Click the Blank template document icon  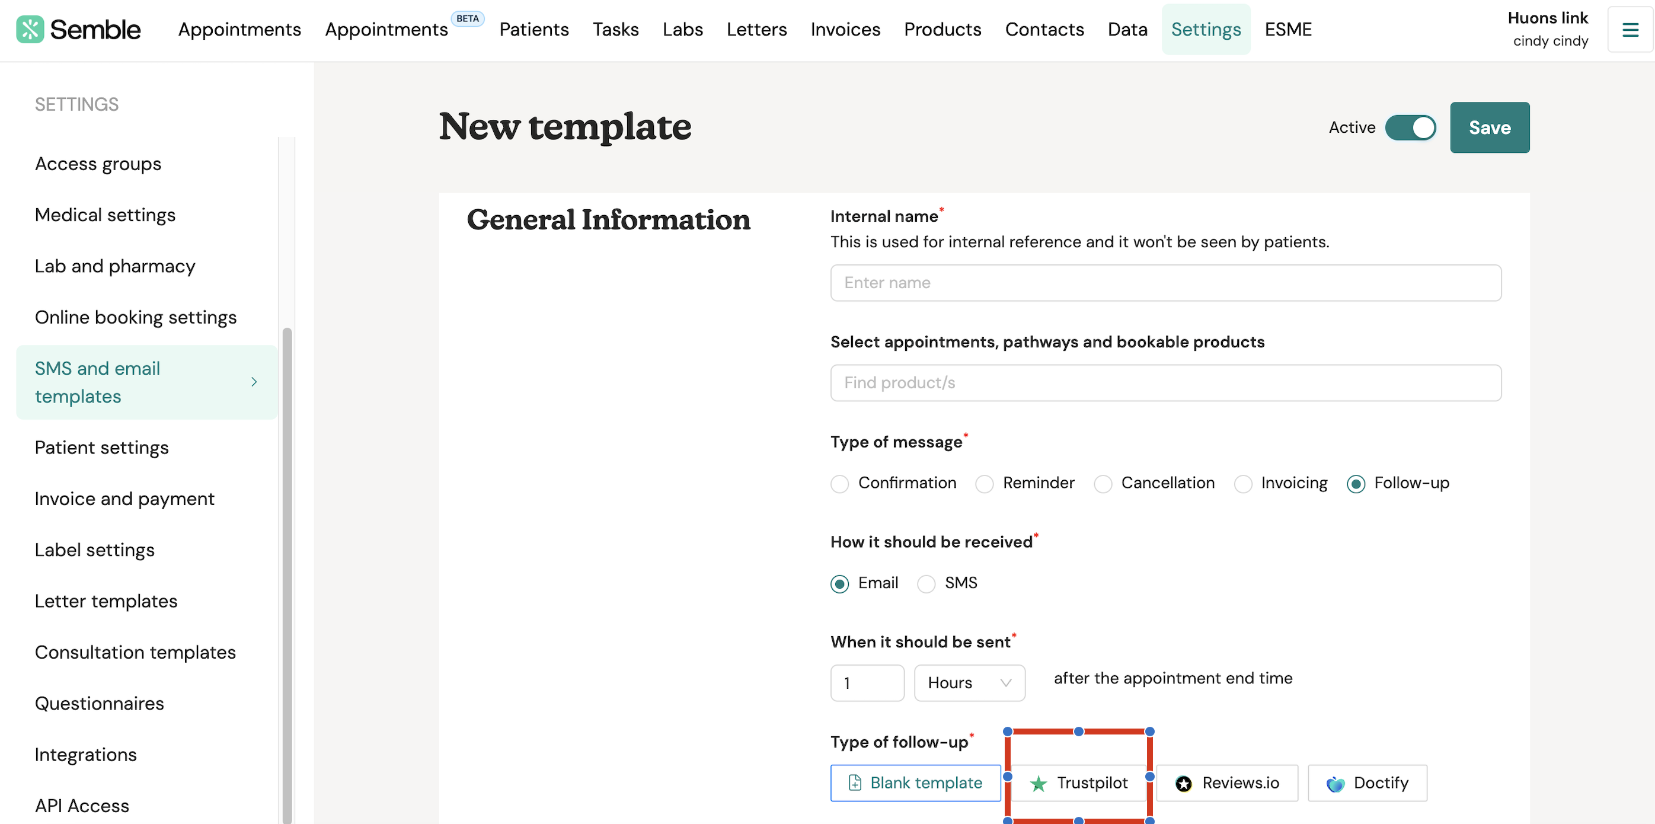pyautogui.click(x=855, y=783)
